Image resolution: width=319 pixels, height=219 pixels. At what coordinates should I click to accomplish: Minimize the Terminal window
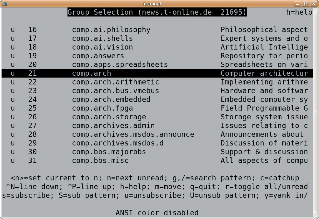297,4
